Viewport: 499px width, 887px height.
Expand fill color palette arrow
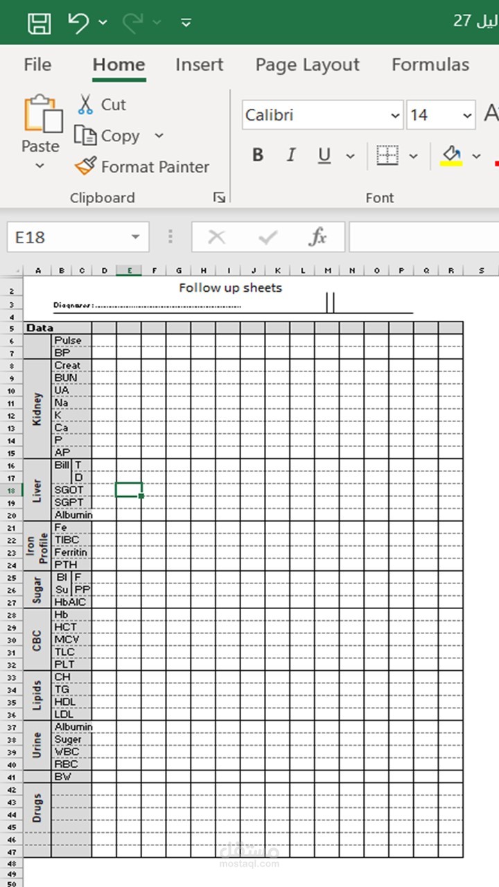tap(476, 156)
